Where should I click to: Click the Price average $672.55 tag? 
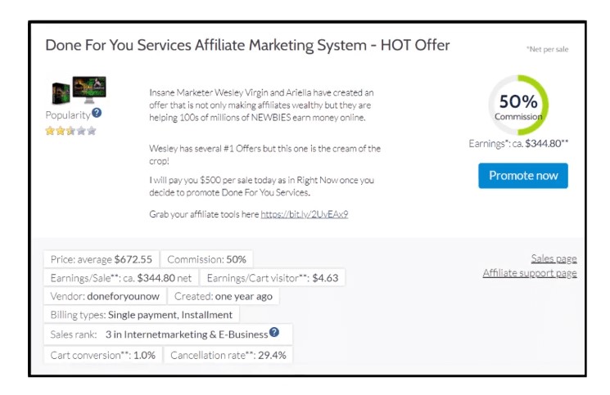pyautogui.click(x=101, y=259)
